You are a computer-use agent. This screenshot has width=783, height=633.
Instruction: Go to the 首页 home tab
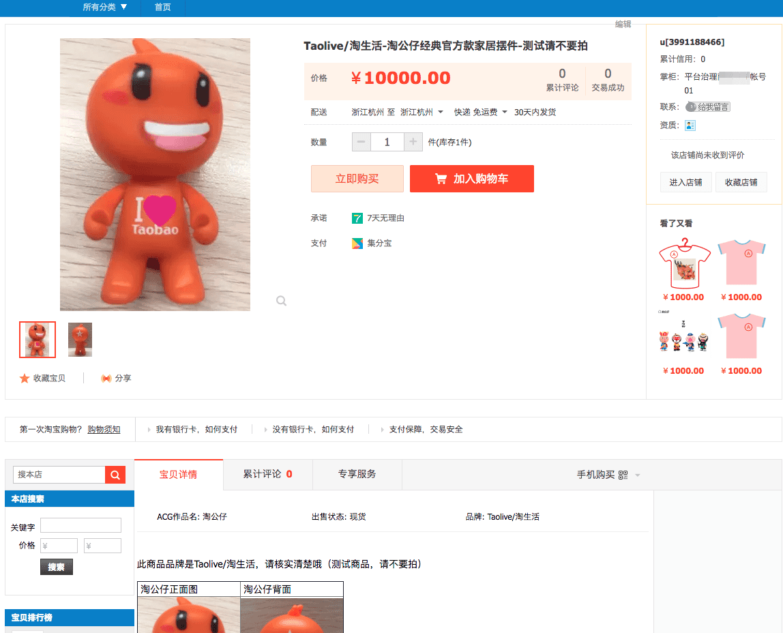(163, 7)
